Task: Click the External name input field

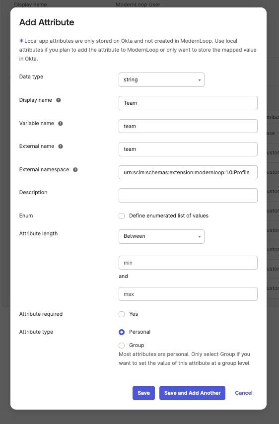Action: tap(188, 149)
